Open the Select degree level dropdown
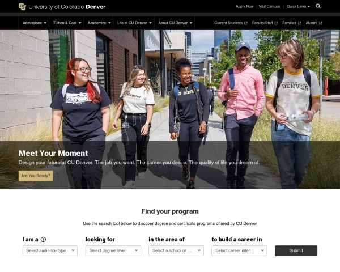Image resolution: width=340 pixels, height=272 pixels. pos(113,250)
